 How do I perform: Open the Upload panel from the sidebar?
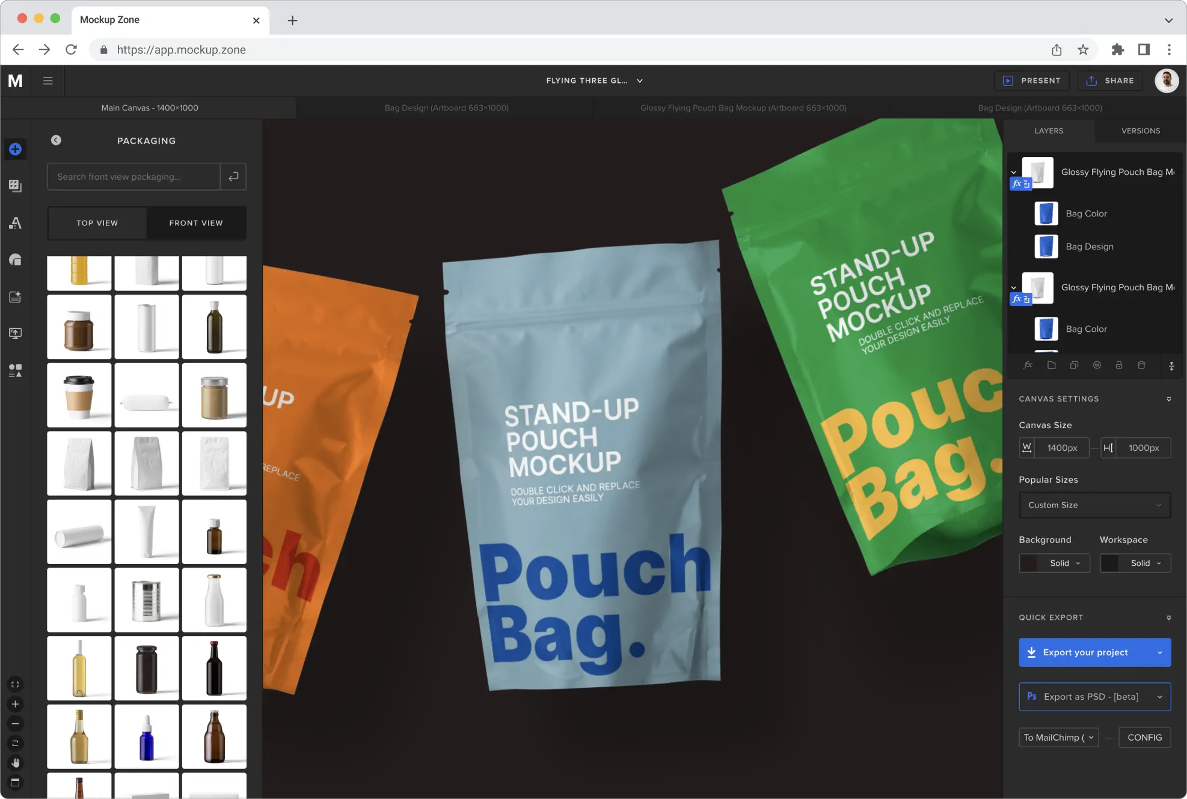(x=14, y=334)
